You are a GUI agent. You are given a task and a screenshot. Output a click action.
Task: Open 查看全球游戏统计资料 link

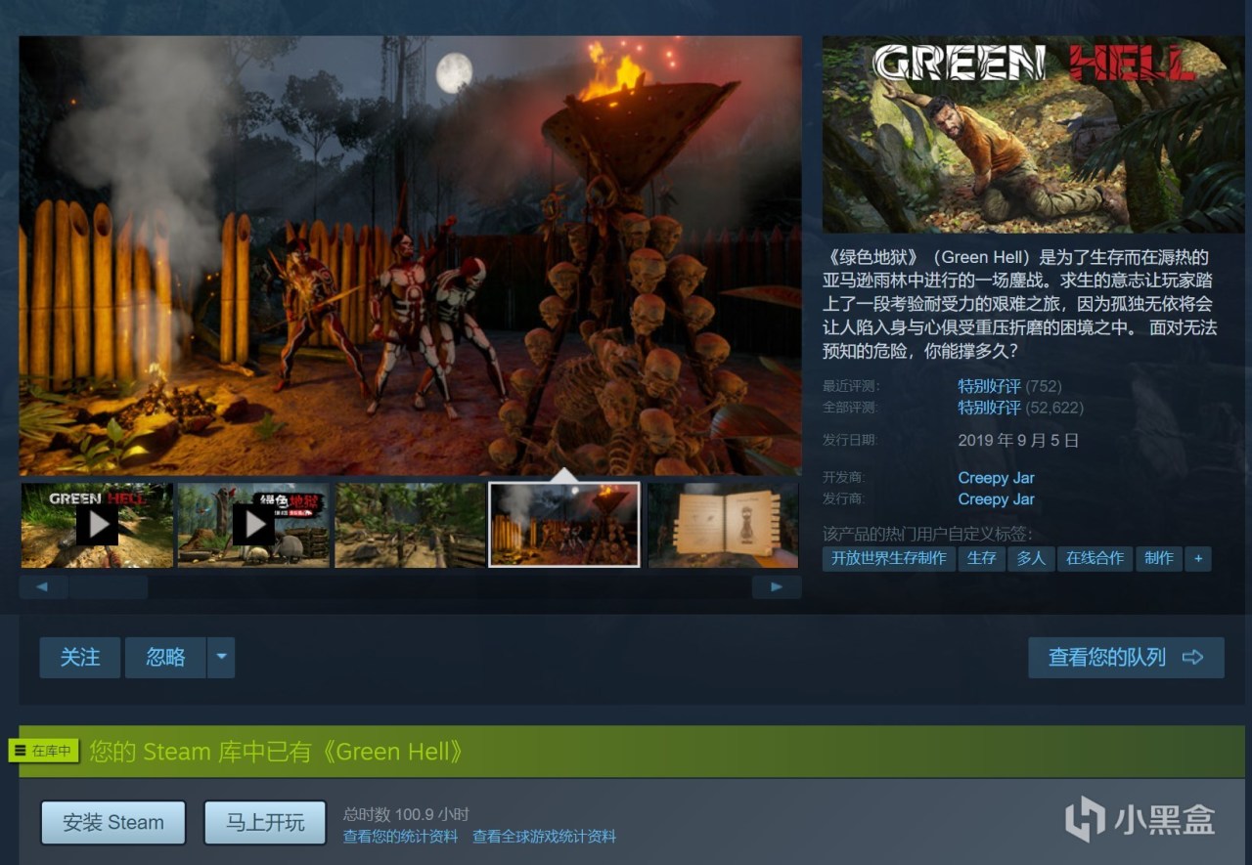[x=544, y=837]
